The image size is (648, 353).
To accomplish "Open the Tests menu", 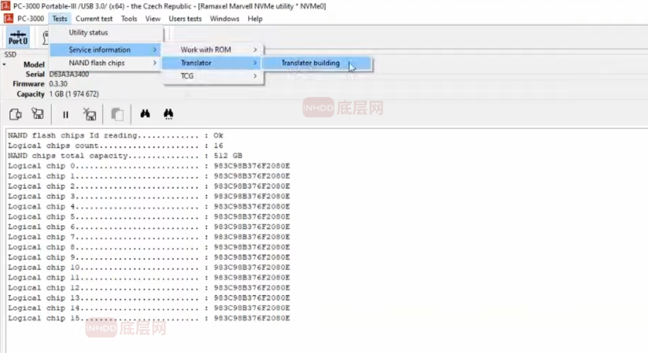I will pos(59,18).
